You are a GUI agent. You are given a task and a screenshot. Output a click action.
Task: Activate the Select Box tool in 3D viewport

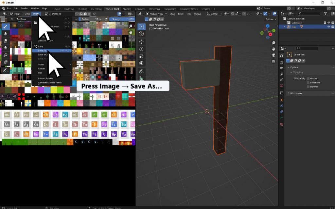point(141,27)
